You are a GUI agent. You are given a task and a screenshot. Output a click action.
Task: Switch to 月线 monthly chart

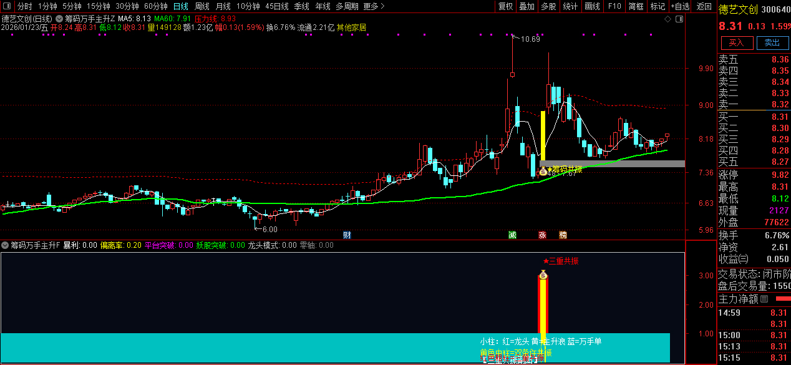point(223,6)
